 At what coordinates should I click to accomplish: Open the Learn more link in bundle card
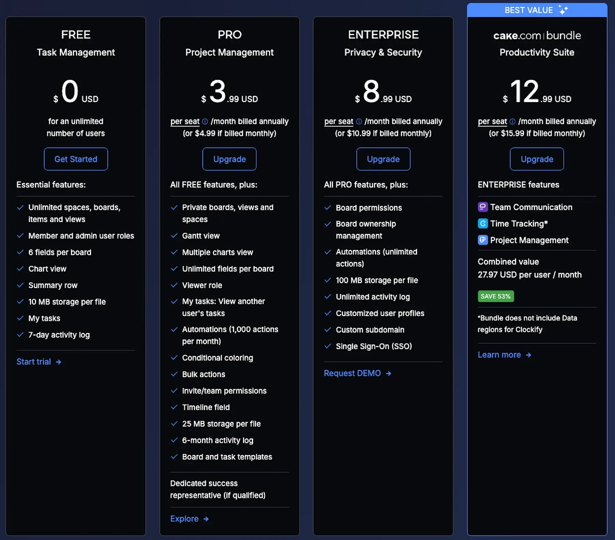pos(505,355)
